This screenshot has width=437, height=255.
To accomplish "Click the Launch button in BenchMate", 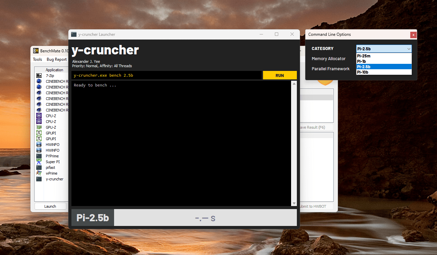I will [50, 206].
